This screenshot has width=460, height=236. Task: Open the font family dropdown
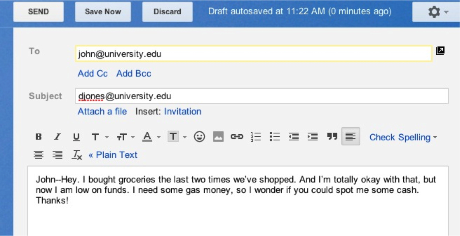(x=98, y=137)
